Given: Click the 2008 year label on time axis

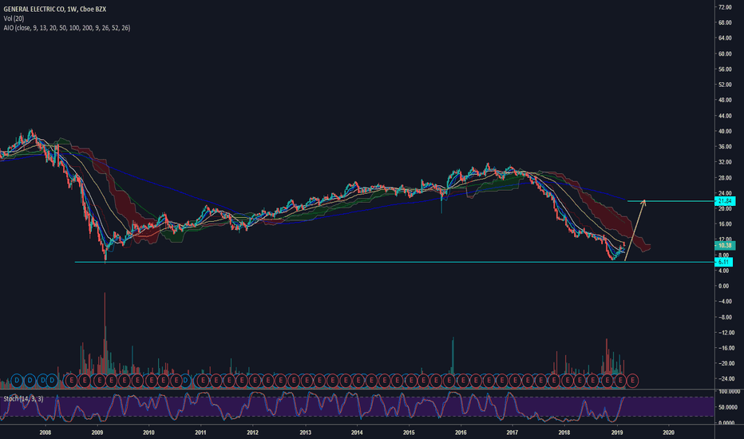Looking at the screenshot, I should (x=45, y=433).
